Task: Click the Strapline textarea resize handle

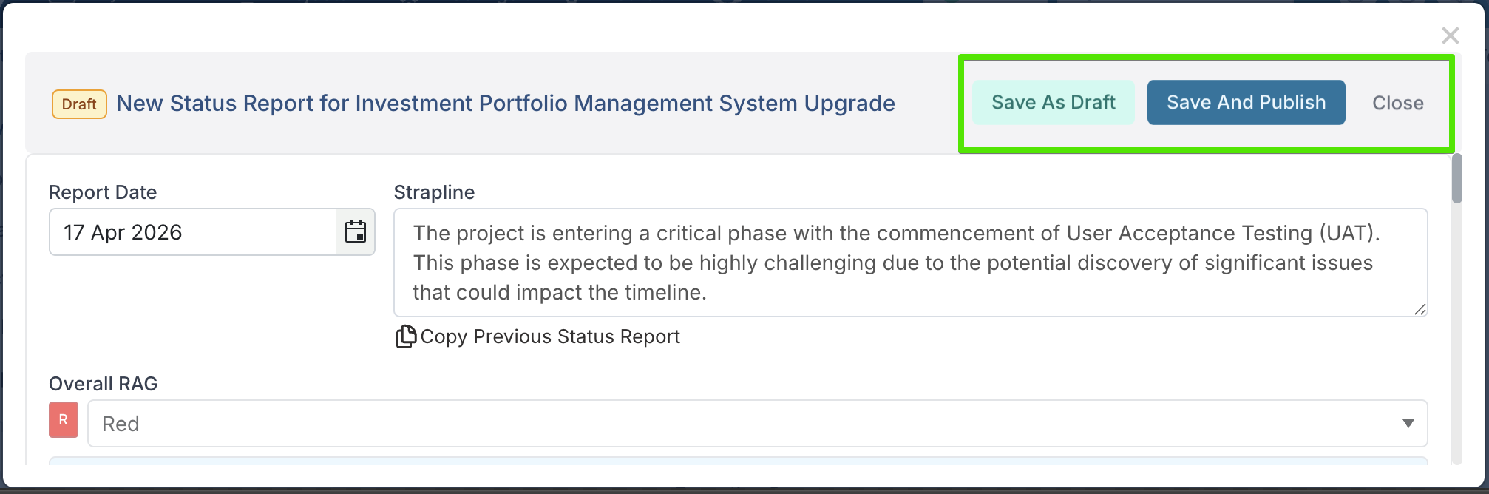Action: 1420,309
